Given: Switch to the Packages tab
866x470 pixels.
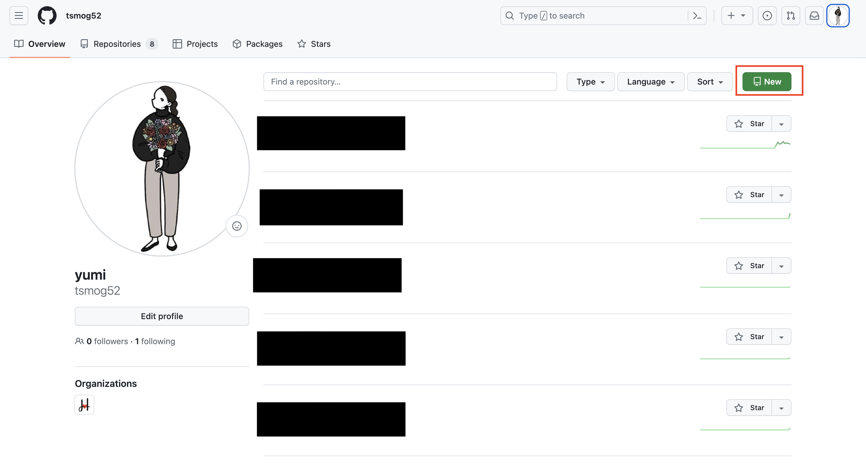Looking at the screenshot, I should pos(258,44).
